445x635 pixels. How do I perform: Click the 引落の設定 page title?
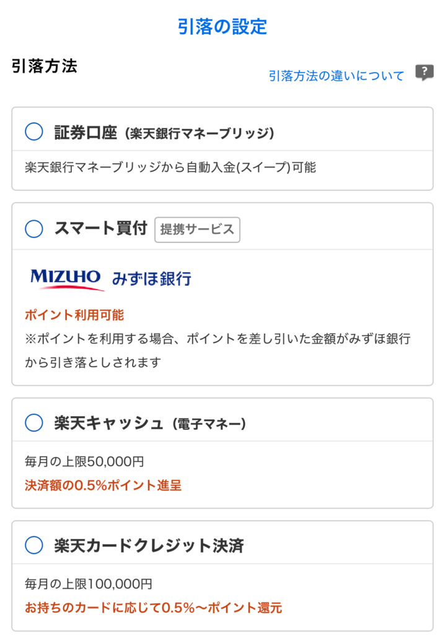tap(222, 27)
